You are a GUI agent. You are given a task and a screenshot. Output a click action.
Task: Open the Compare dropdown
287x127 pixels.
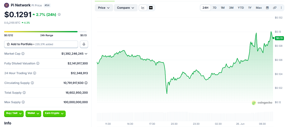coord(125,8)
